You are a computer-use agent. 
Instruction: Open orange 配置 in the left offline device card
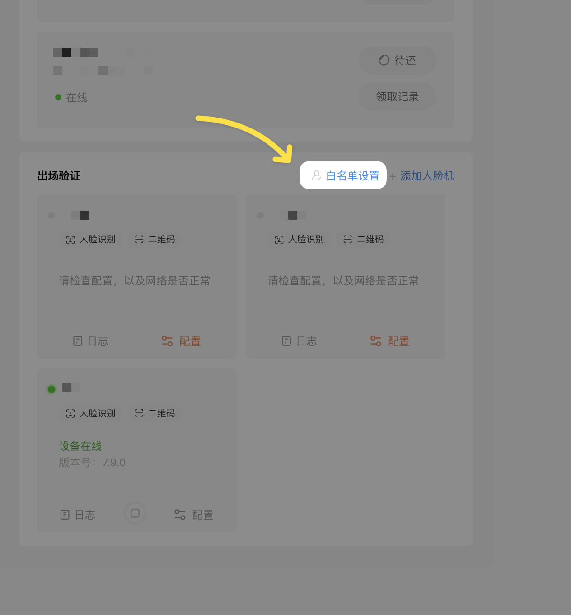click(x=181, y=341)
